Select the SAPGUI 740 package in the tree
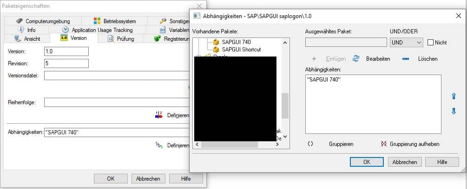Viewport: 467px width, 189px height. pos(237,42)
